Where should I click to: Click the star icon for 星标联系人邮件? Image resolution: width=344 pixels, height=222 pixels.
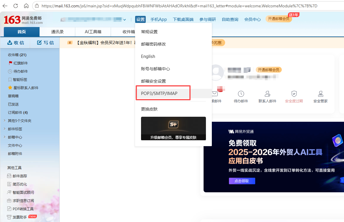point(10,88)
